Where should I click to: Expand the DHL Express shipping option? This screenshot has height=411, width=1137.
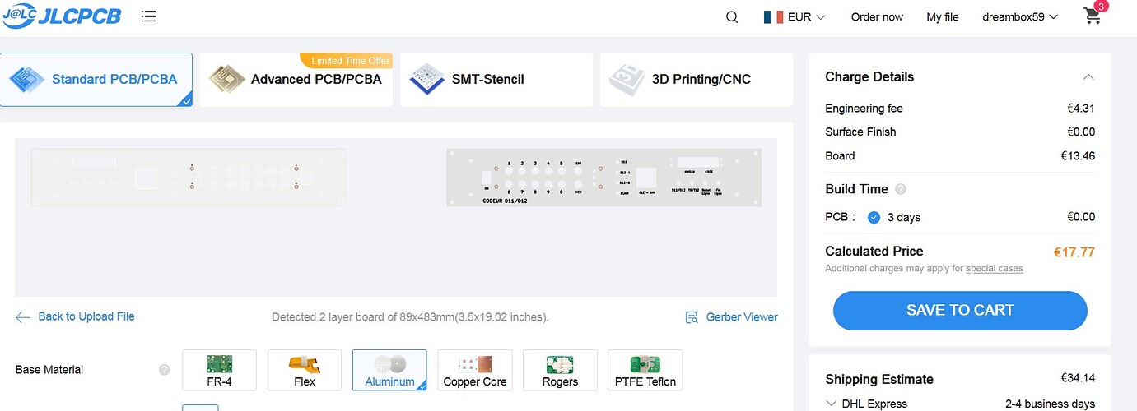(831, 404)
